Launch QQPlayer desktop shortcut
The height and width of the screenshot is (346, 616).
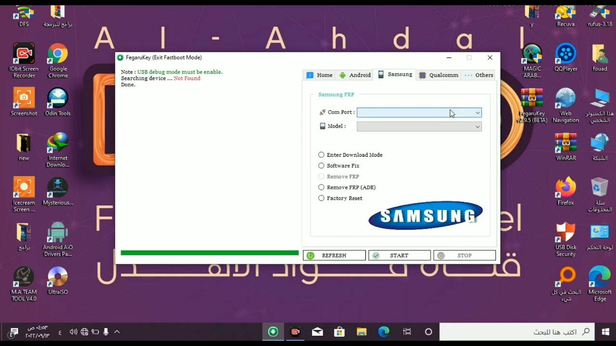click(565, 57)
